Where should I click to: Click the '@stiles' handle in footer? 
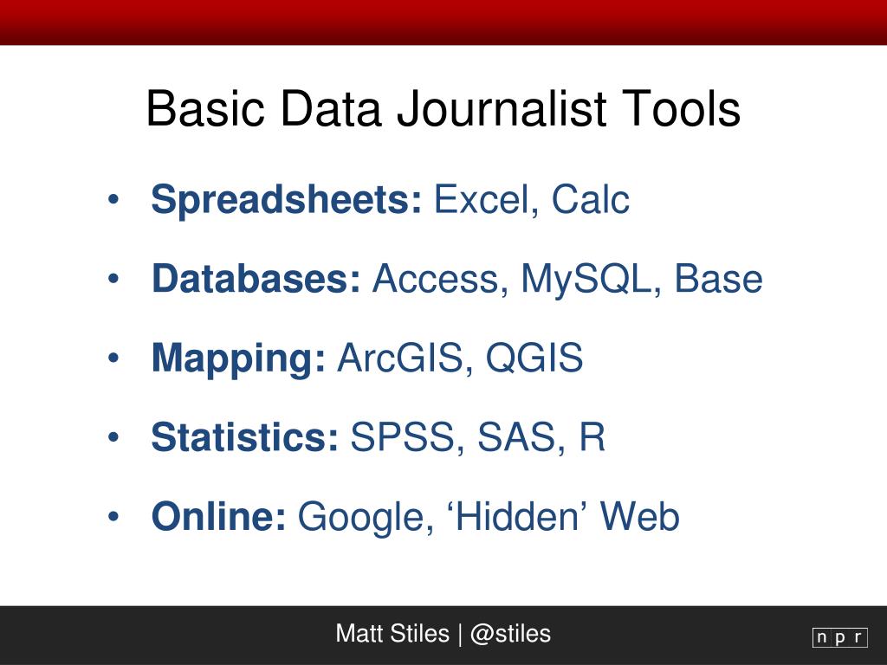(x=510, y=634)
